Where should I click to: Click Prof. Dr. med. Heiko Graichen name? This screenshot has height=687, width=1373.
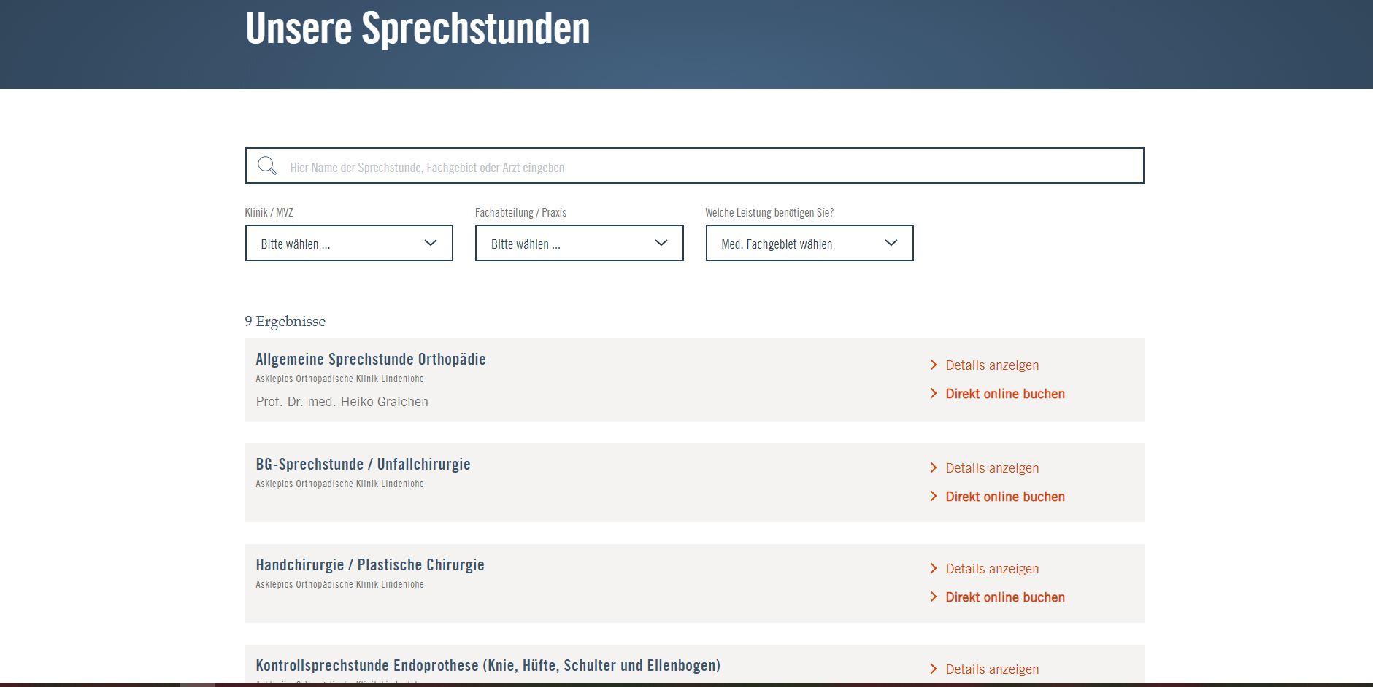[x=342, y=402]
